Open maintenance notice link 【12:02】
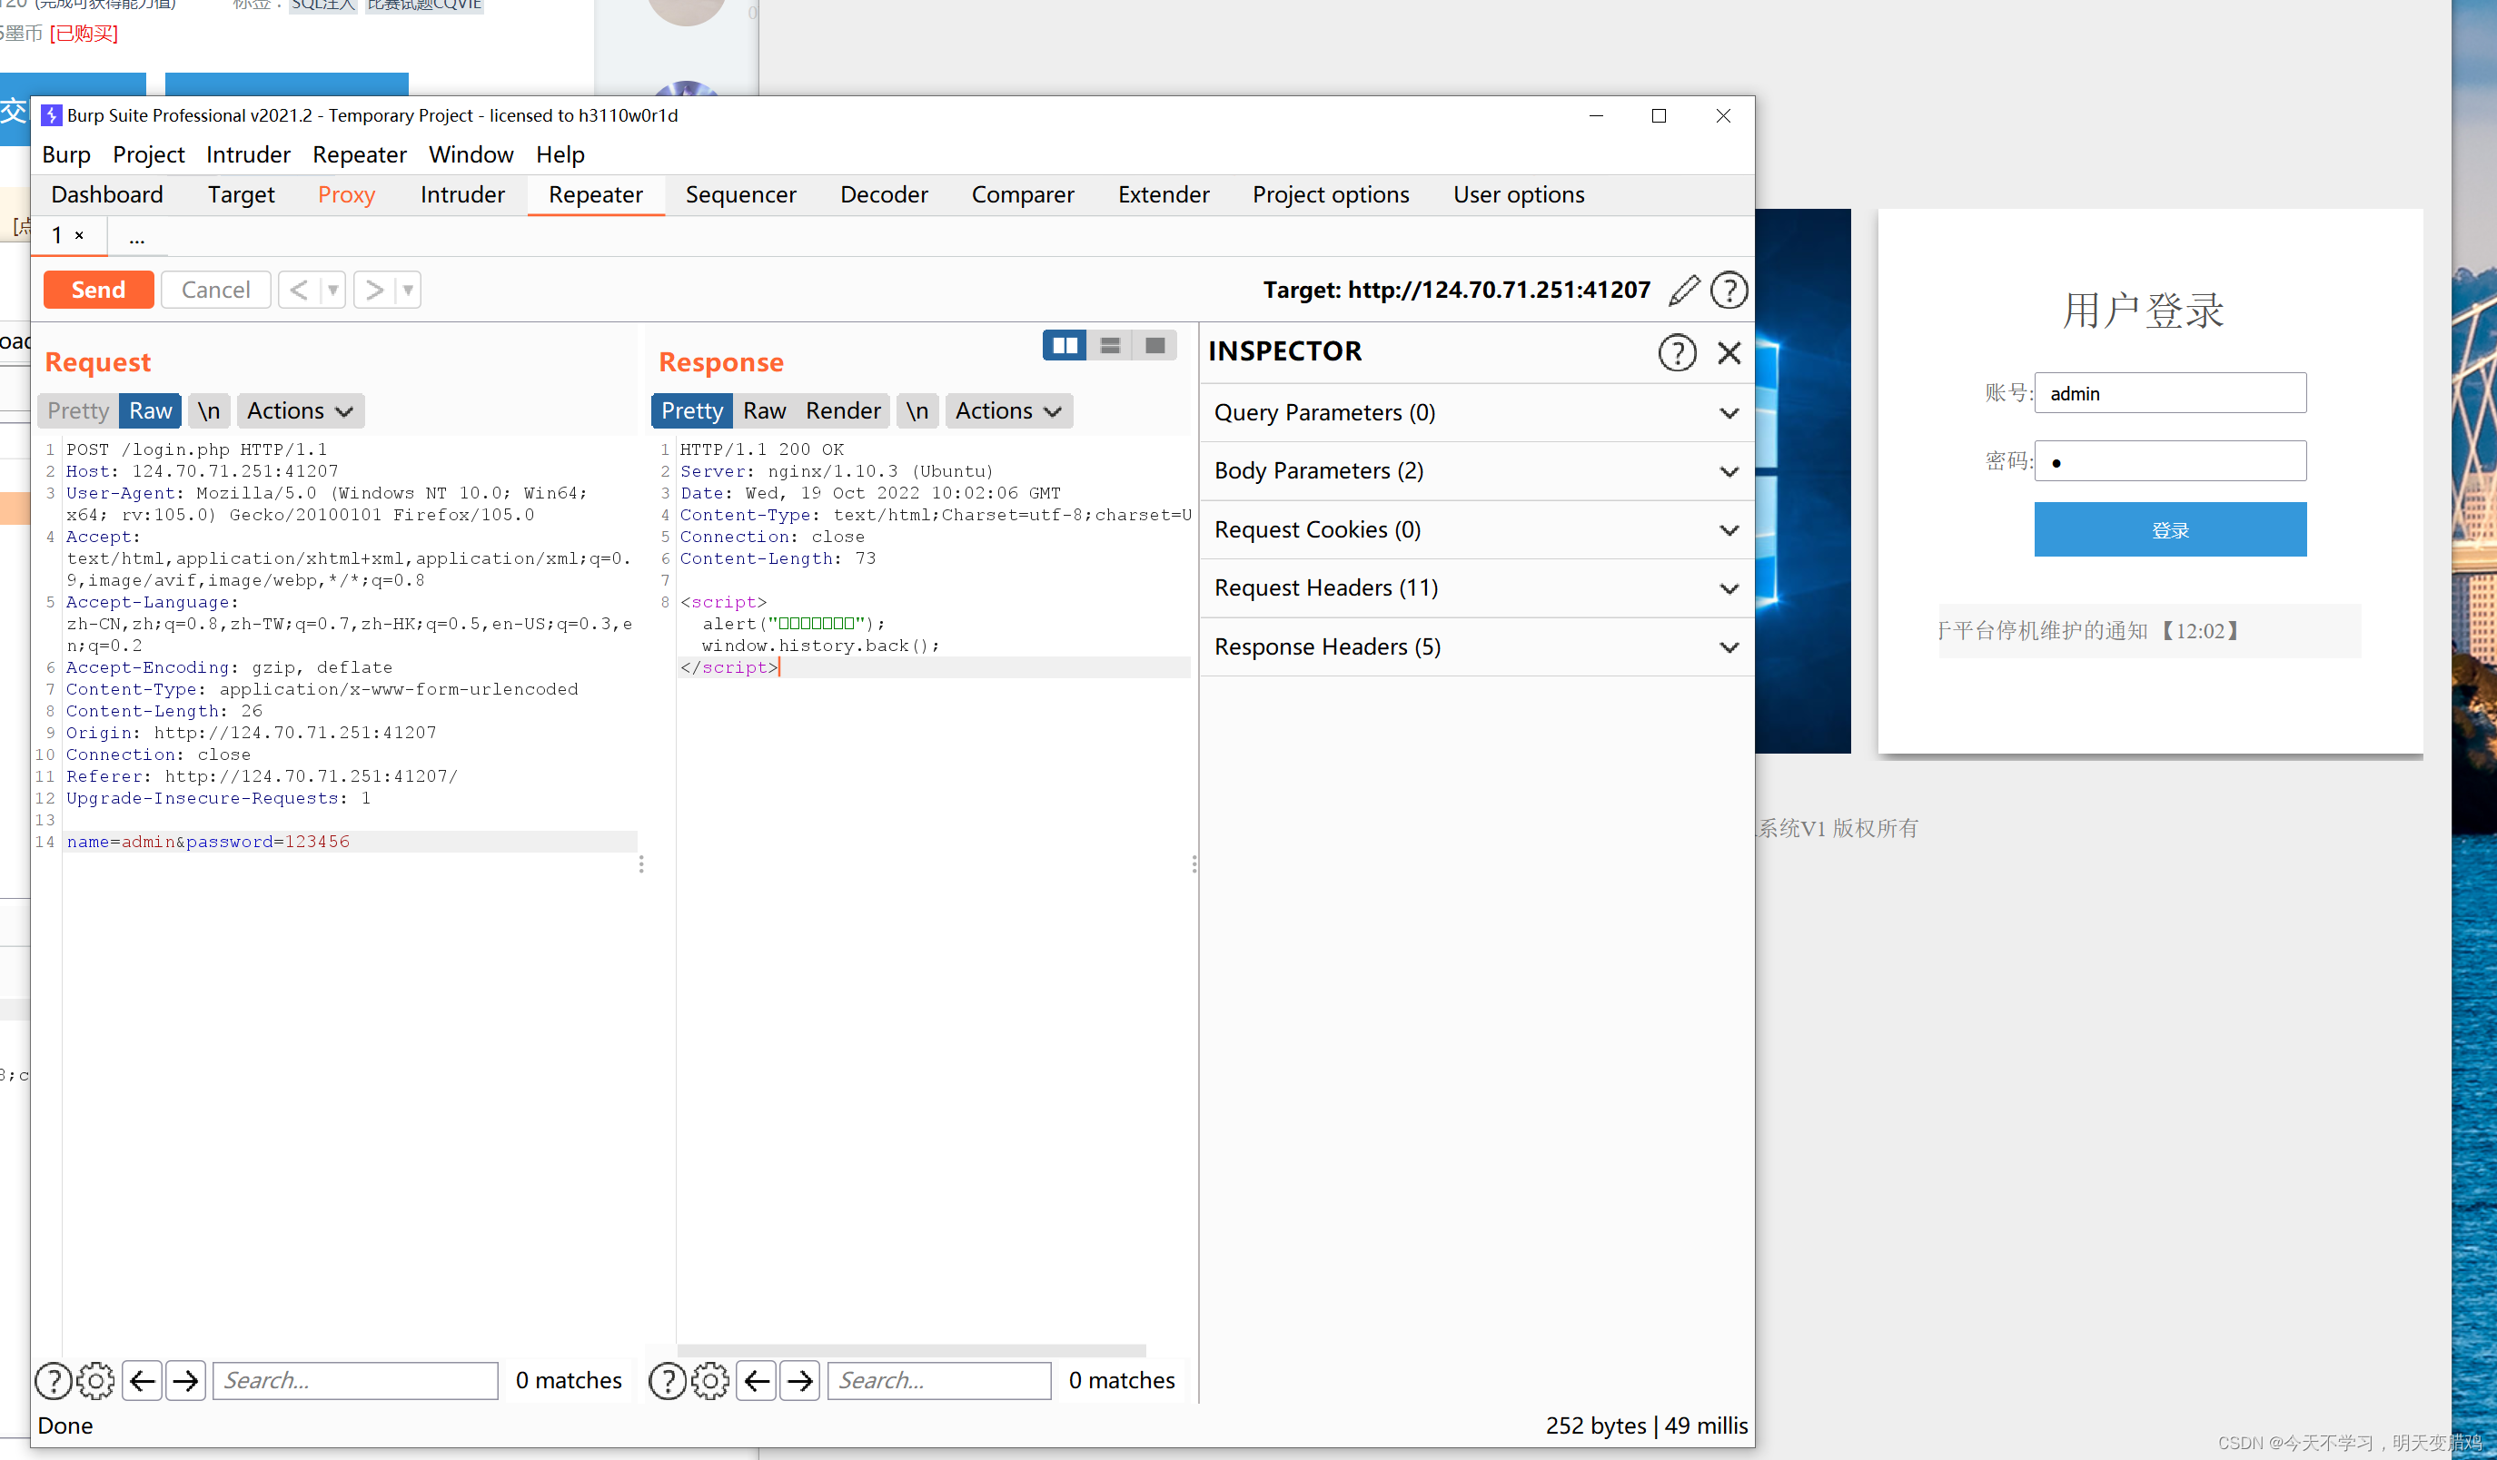Screen dimensions: 2497x1460 pyautogui.click(x=2090, y=631)
